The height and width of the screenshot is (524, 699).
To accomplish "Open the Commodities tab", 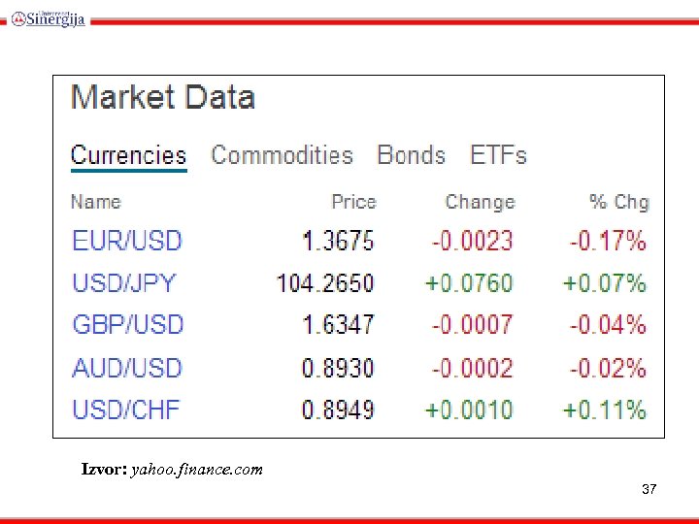I will [282, 155].
